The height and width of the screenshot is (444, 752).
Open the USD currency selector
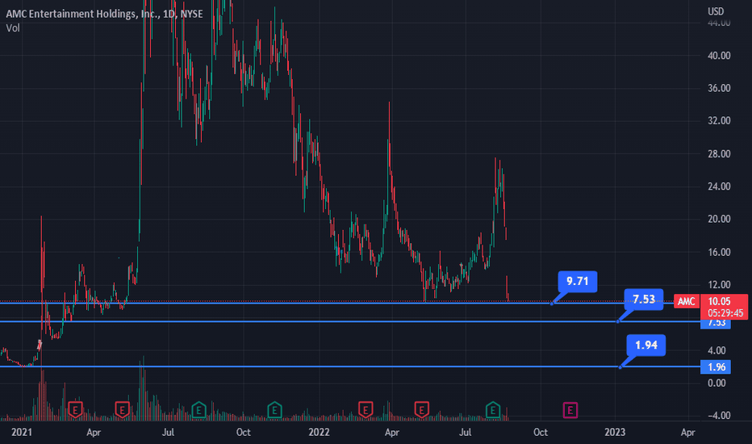coord(716,11)
